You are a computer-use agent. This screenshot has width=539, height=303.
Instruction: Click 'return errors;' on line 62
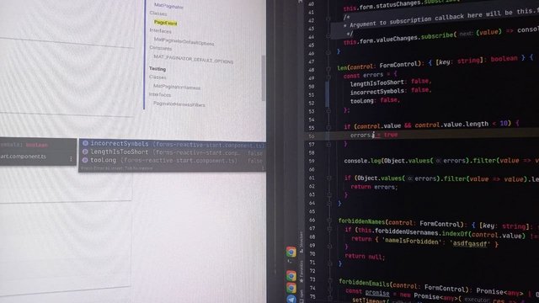coord(374,187)
